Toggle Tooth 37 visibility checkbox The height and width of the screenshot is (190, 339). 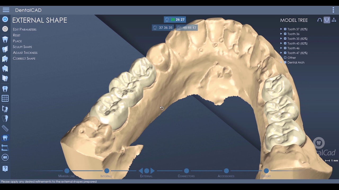click(x=285, y=29)
